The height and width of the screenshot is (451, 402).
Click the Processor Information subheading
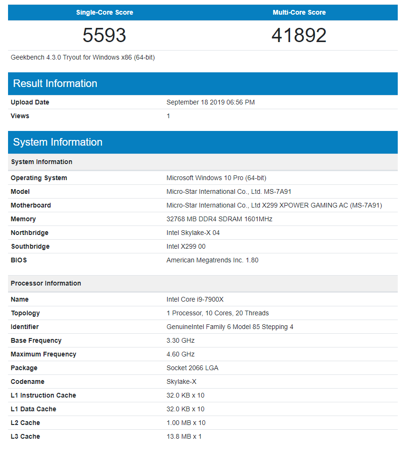(46, 283)
